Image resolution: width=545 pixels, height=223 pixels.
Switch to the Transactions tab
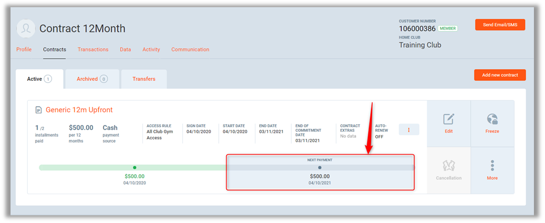pos(93,49)
